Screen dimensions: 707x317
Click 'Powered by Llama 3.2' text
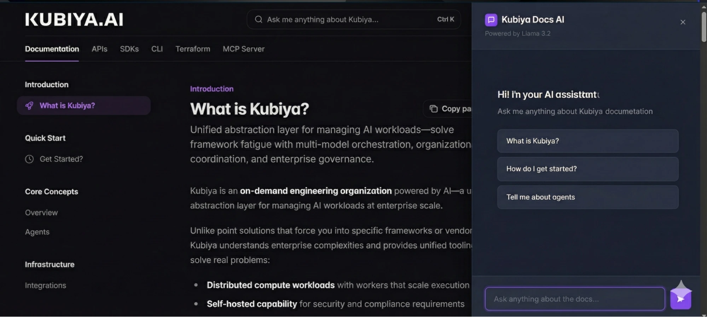tap(518, 34)
